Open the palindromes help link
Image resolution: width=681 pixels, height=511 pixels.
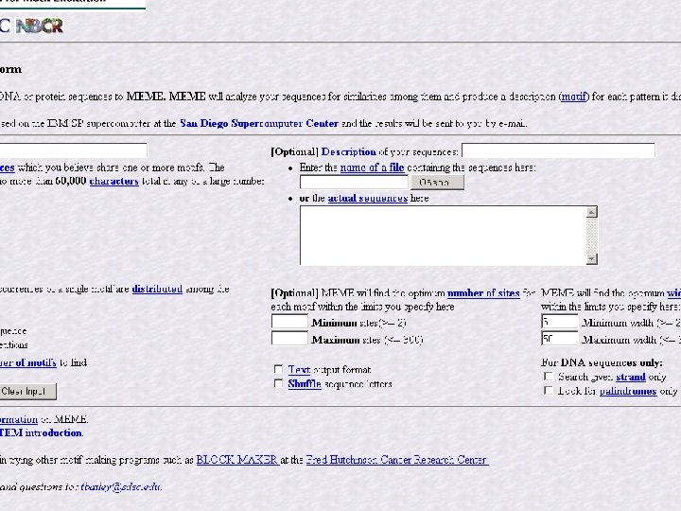click(x=628, y=391)
